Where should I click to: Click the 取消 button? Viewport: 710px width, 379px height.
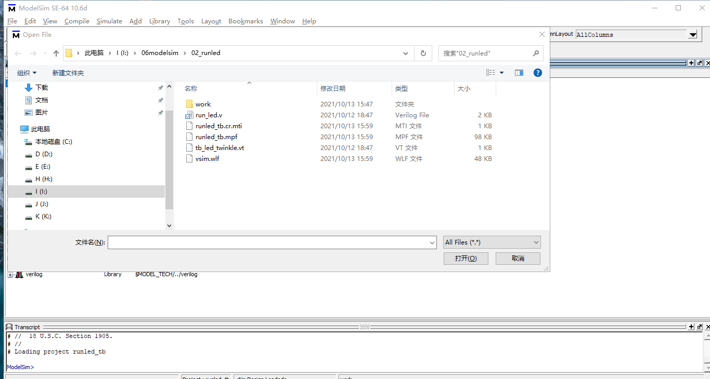[x=518, y=259]
